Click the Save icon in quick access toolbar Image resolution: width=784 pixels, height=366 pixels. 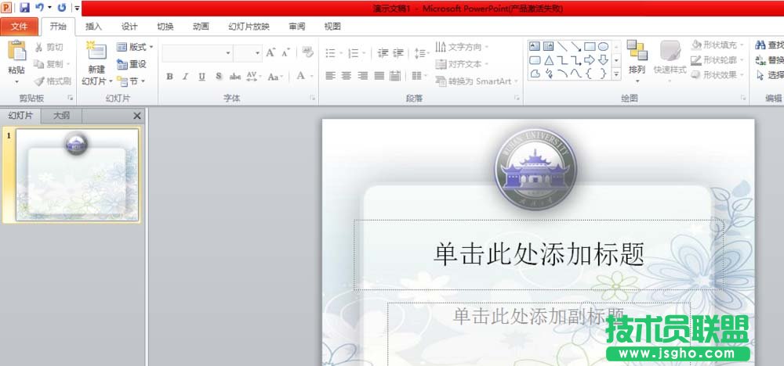click(x=24, y=8)
